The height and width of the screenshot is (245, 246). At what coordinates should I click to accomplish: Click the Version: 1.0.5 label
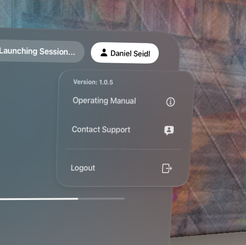93,82
